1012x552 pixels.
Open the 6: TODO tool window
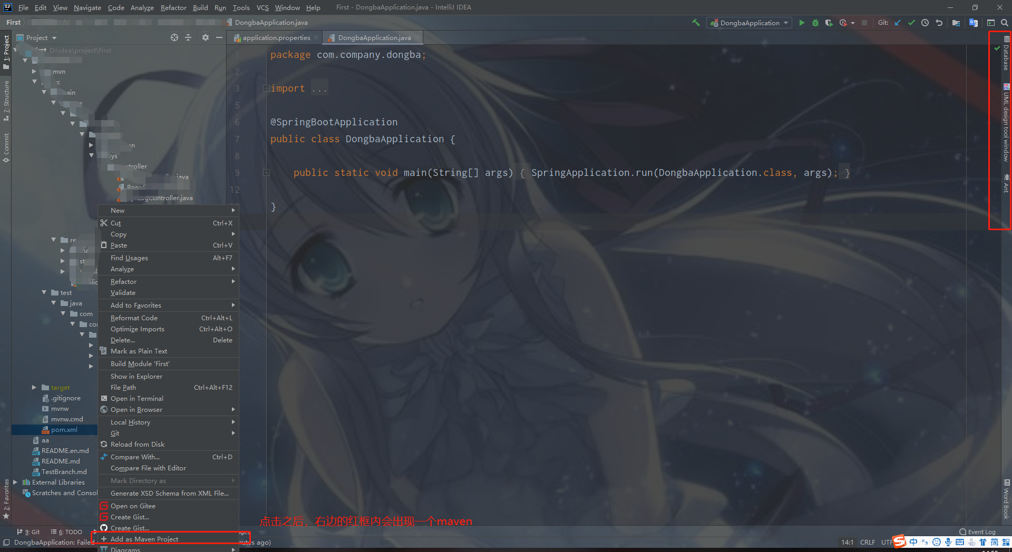pyautogui.click(x=66, y=532)
